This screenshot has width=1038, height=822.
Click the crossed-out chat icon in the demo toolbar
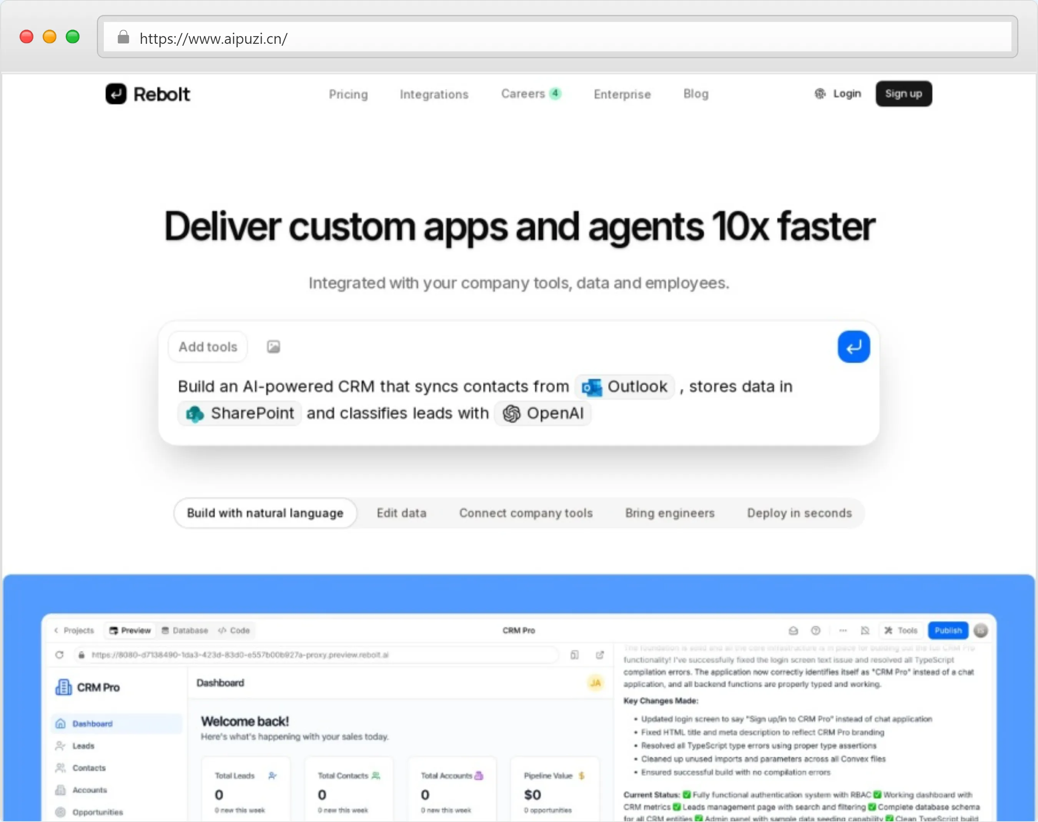[865, 631]
